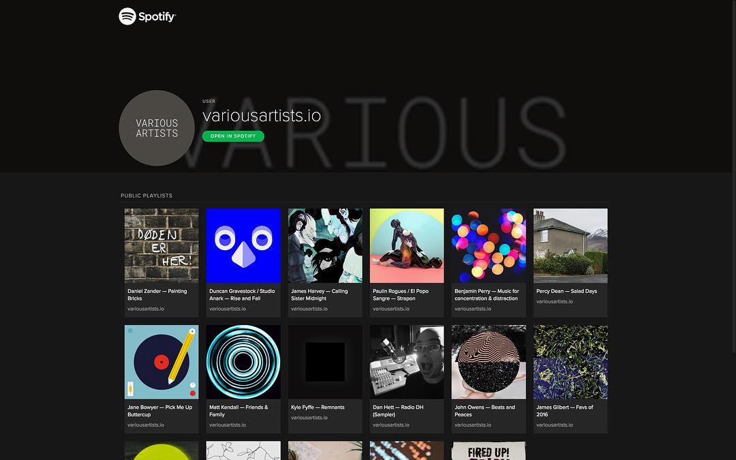Viewport: 736px width, 460px height.
Task: Click the Spotify logo
Action: (147, 16)
